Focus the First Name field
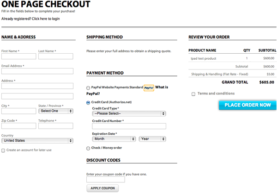 click(x=18, y=56)
